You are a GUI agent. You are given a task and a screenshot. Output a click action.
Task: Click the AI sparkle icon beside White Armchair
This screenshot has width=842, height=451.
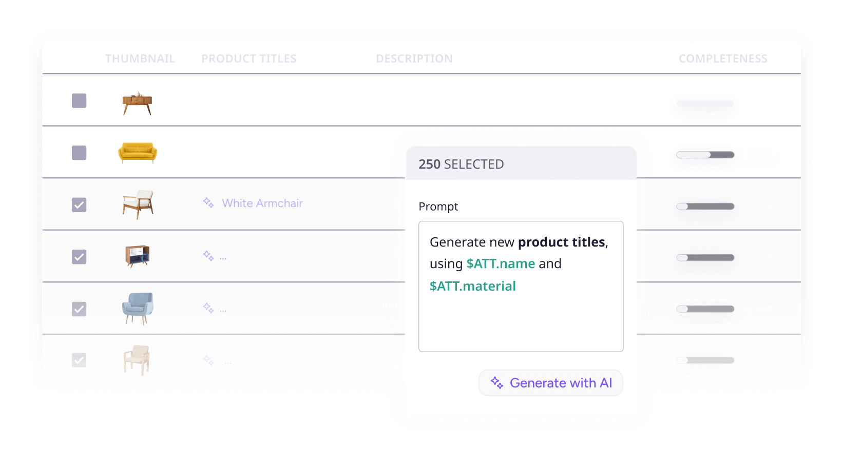point(208,202)
